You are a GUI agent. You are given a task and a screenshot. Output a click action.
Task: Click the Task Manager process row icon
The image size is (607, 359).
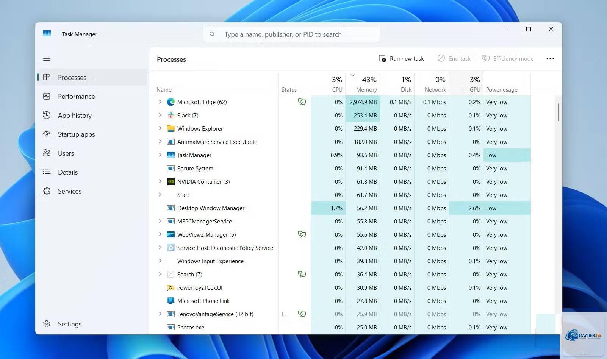click(x=171, y=155)
